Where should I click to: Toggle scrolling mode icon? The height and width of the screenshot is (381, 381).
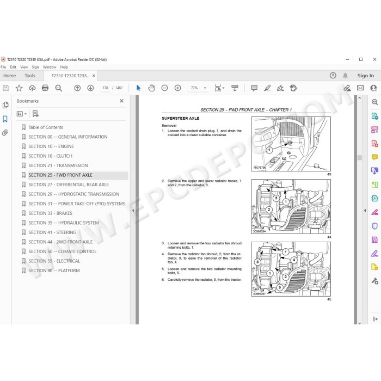pyautogui.click(x=235, y=88)
